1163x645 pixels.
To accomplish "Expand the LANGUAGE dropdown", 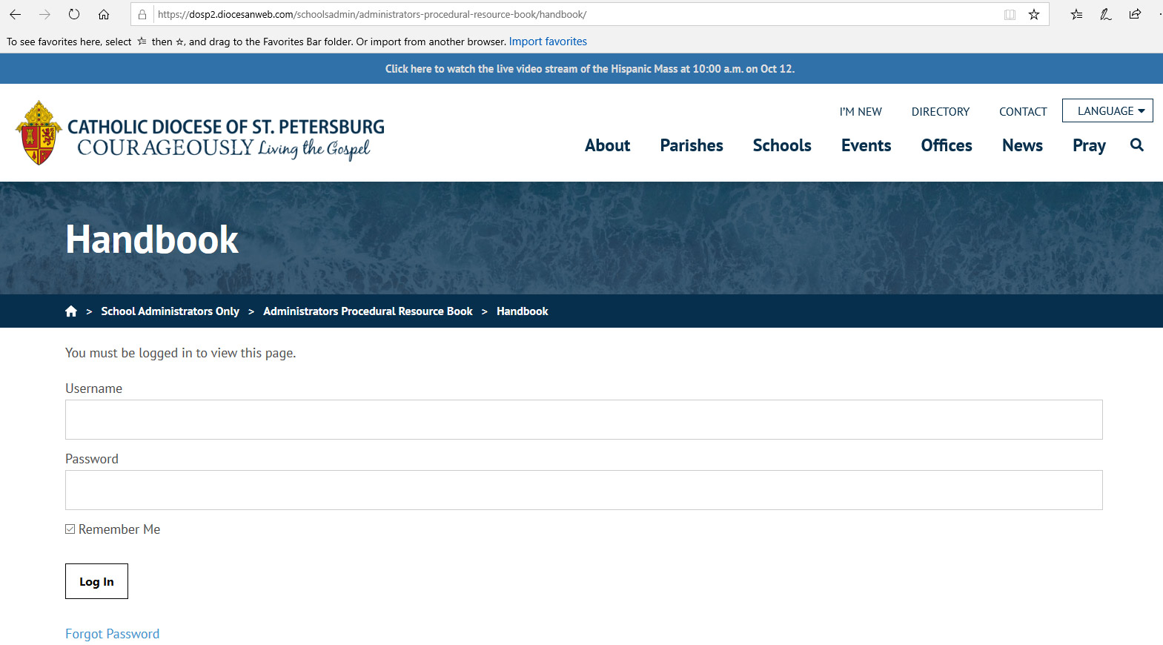I will (1107, 111).
